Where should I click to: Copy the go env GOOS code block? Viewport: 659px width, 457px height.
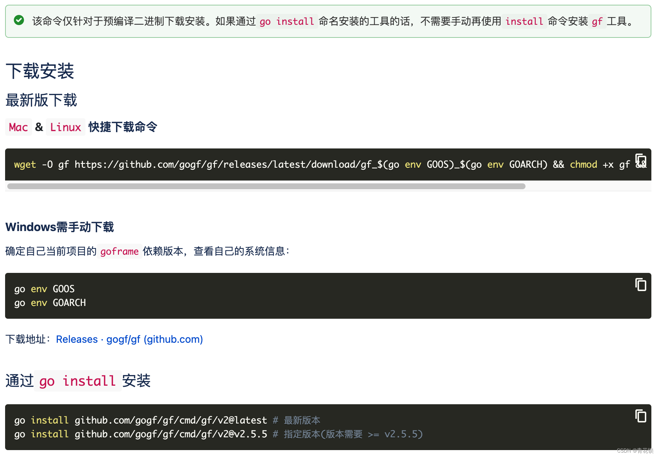[x=641, y=285]
